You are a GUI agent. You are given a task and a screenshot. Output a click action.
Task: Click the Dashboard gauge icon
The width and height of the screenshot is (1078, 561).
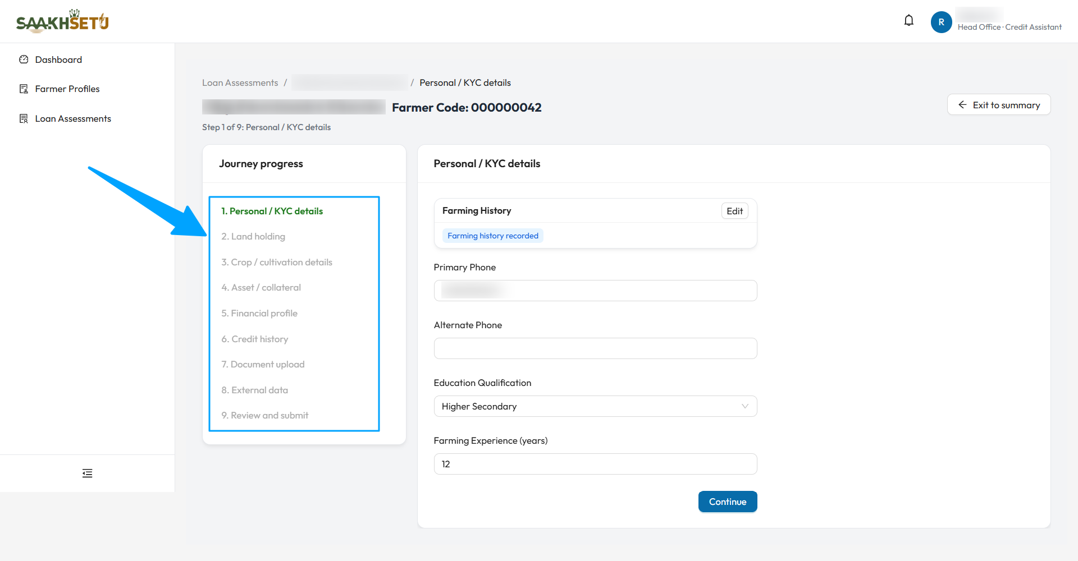tap(24, 59)
